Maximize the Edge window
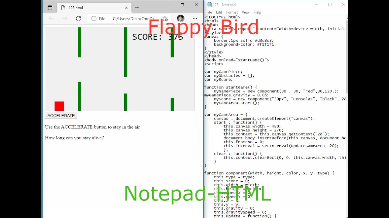This screenshot has width=389, height=218. (x=182, y=5)
